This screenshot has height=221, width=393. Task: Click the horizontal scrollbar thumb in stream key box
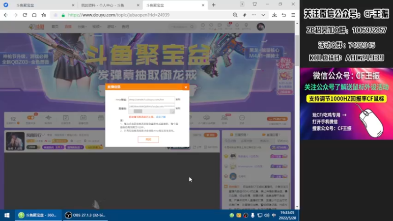coord(138,111)
